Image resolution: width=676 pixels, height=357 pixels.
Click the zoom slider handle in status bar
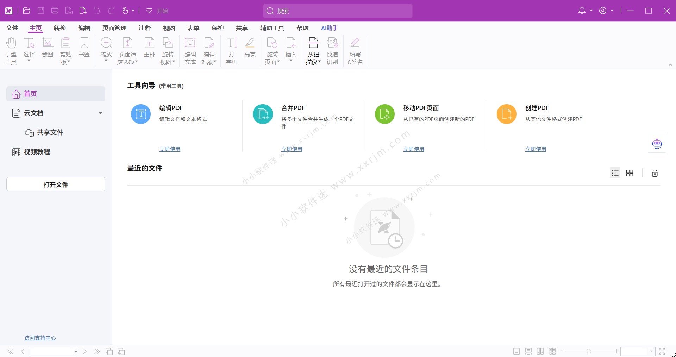(x=589, y=351)
